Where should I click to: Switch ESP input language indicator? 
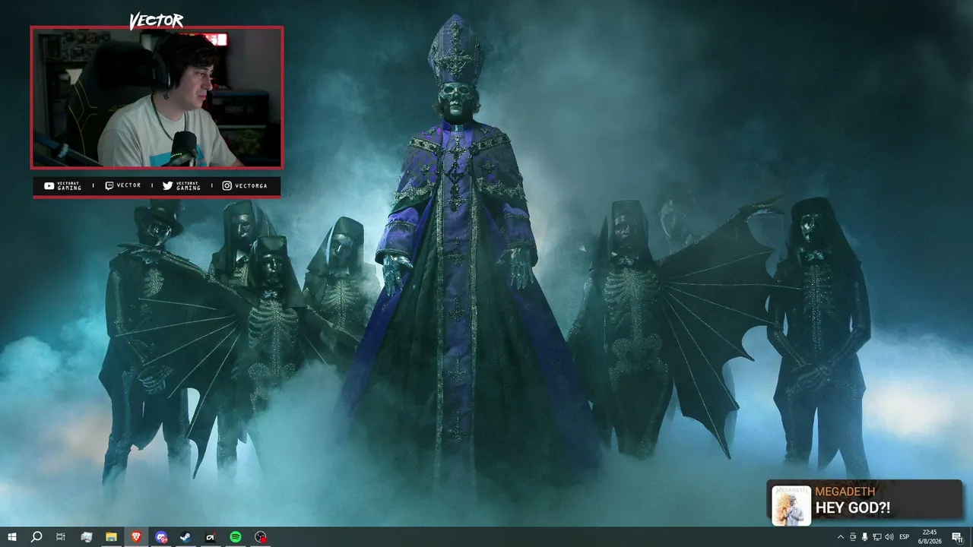click(x=905, y=537)
